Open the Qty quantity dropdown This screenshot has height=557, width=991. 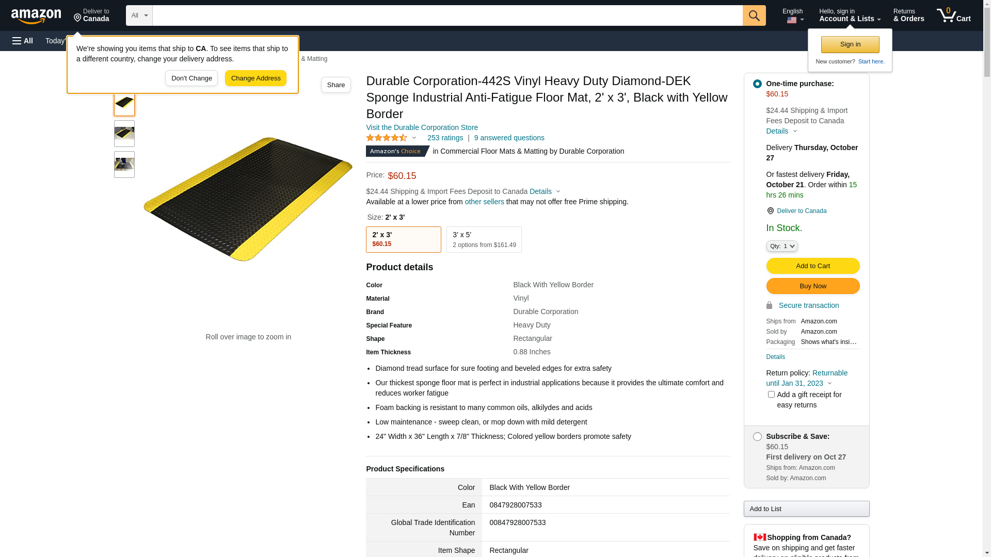click(x=782, y=246)
